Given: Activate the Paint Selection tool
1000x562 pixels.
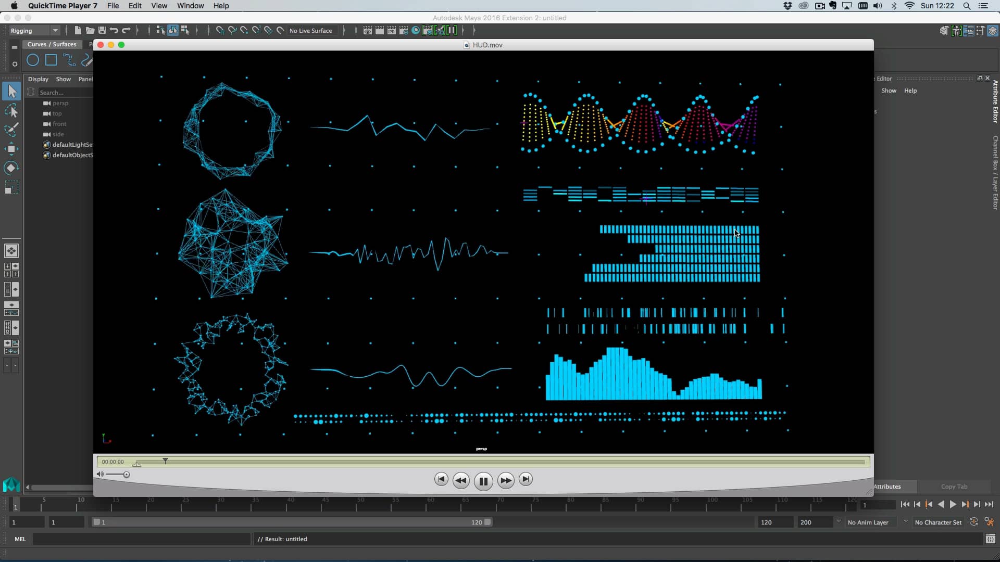Looking at the screenshot, I should (x=11, y=130).
